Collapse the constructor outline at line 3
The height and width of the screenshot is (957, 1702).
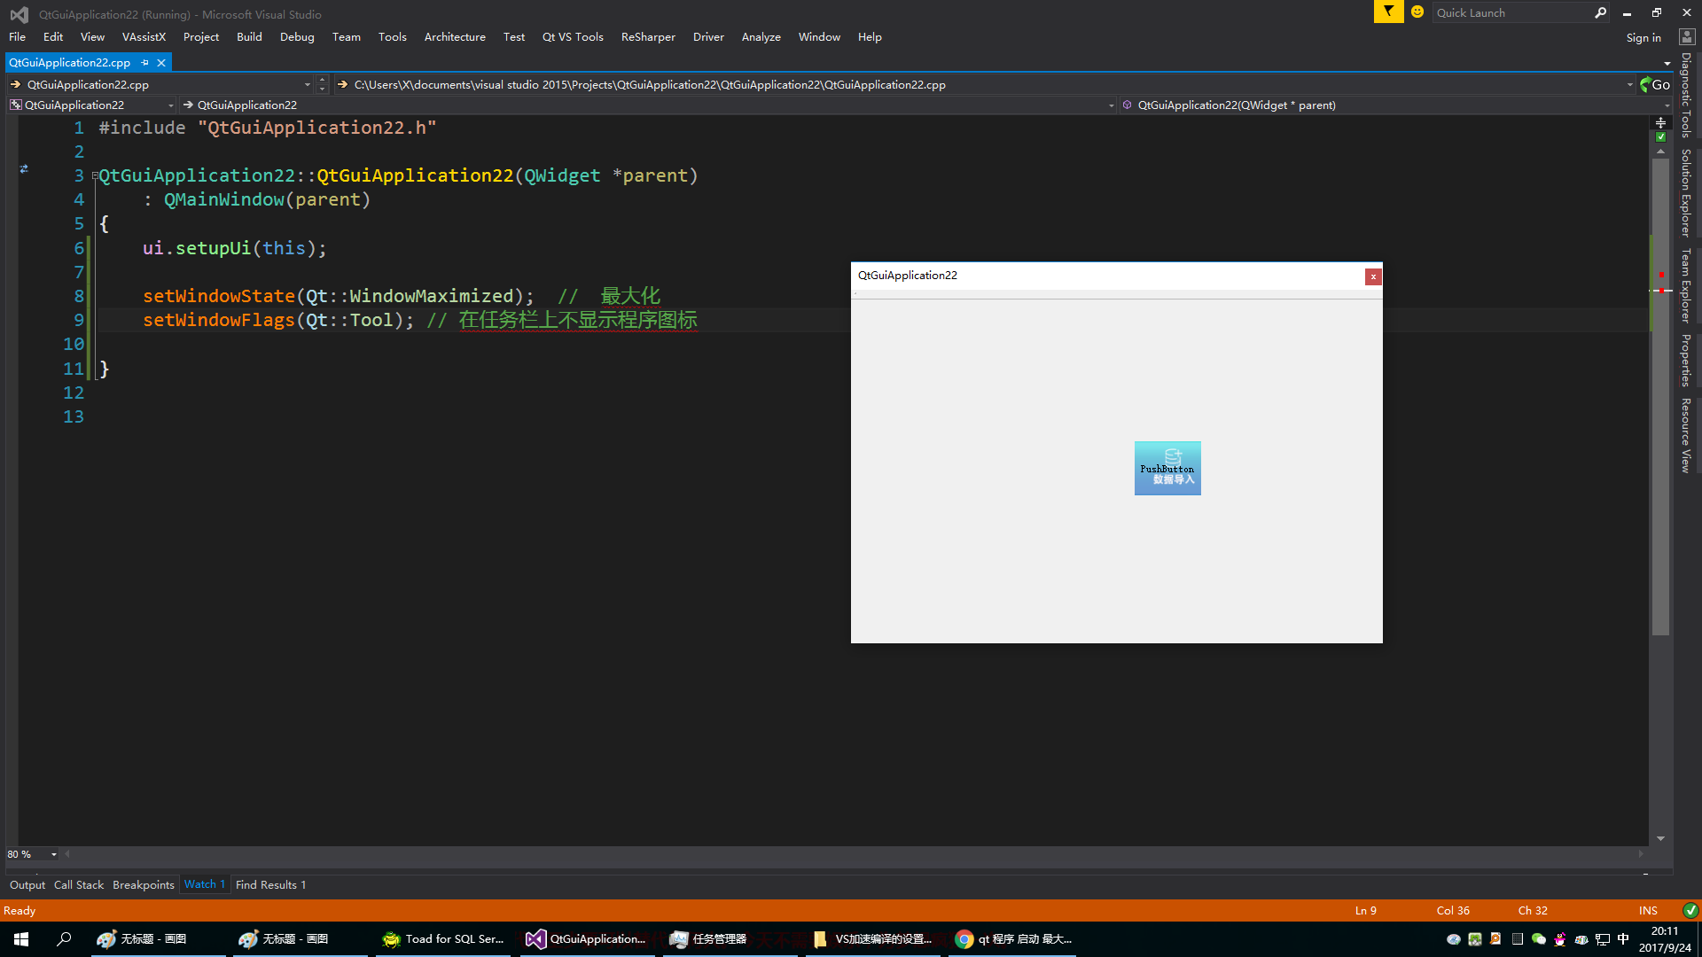coord(95,176)
